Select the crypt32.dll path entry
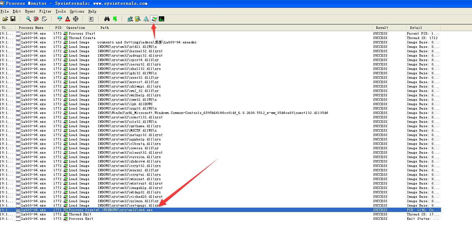This screenshot has width=472, height=230. coord(129,166)
